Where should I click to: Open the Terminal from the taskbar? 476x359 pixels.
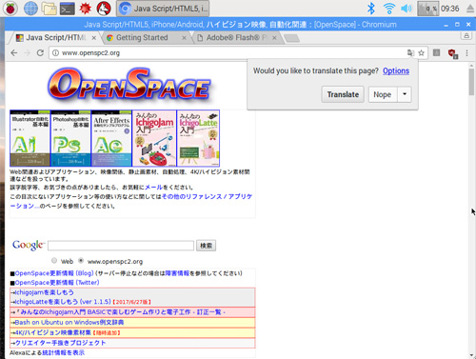68,9
